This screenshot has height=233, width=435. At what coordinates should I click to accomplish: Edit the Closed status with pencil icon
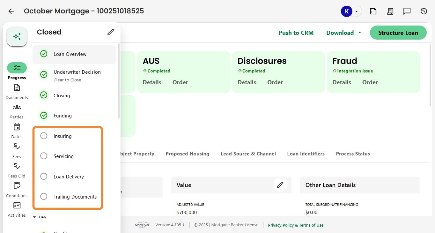(111, 32)
